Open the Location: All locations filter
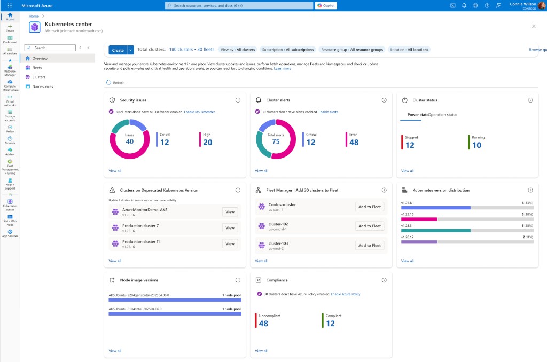Image resolution: width=547 pixels, height=362 pixels. coord(409,50)
